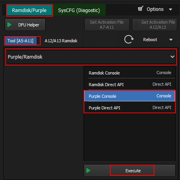Screen dimensions: 180x180
Task: Select Purple Console list entry
Action: pos(130,96)
